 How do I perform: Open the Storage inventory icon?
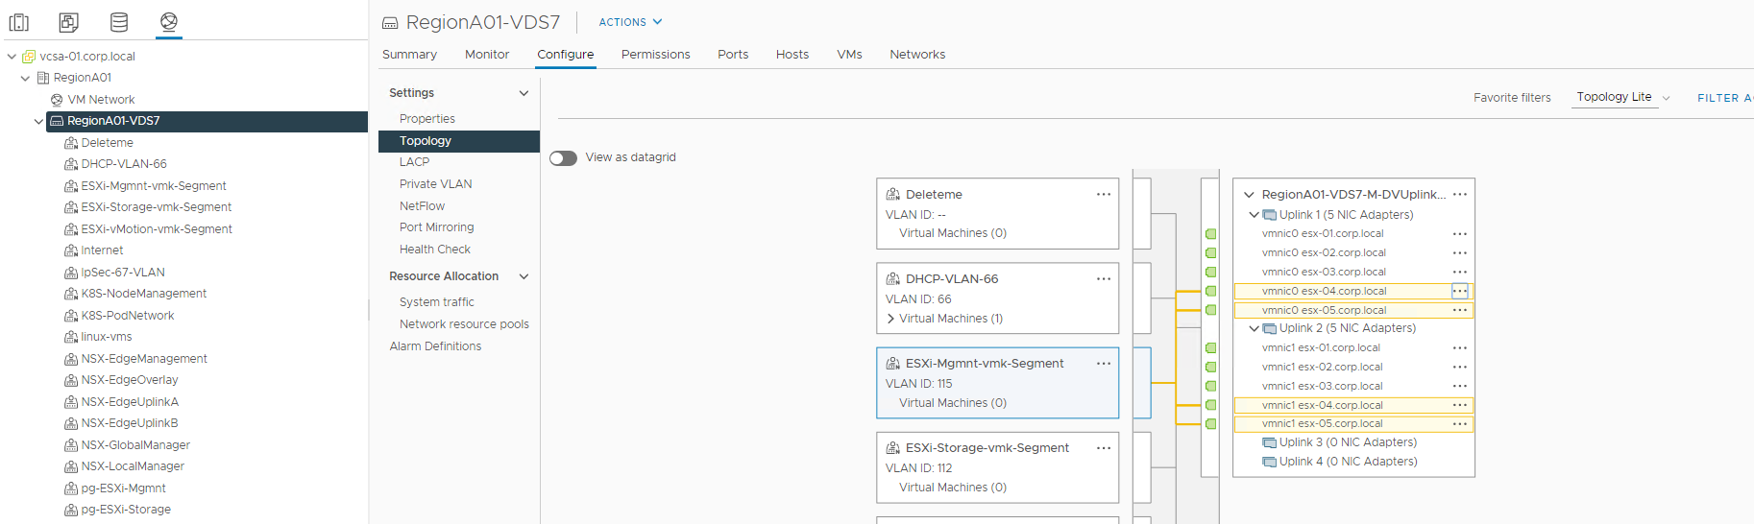(119, 22)
